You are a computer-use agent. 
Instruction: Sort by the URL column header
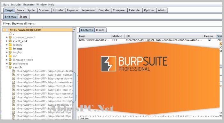click(x=164, y=36)
